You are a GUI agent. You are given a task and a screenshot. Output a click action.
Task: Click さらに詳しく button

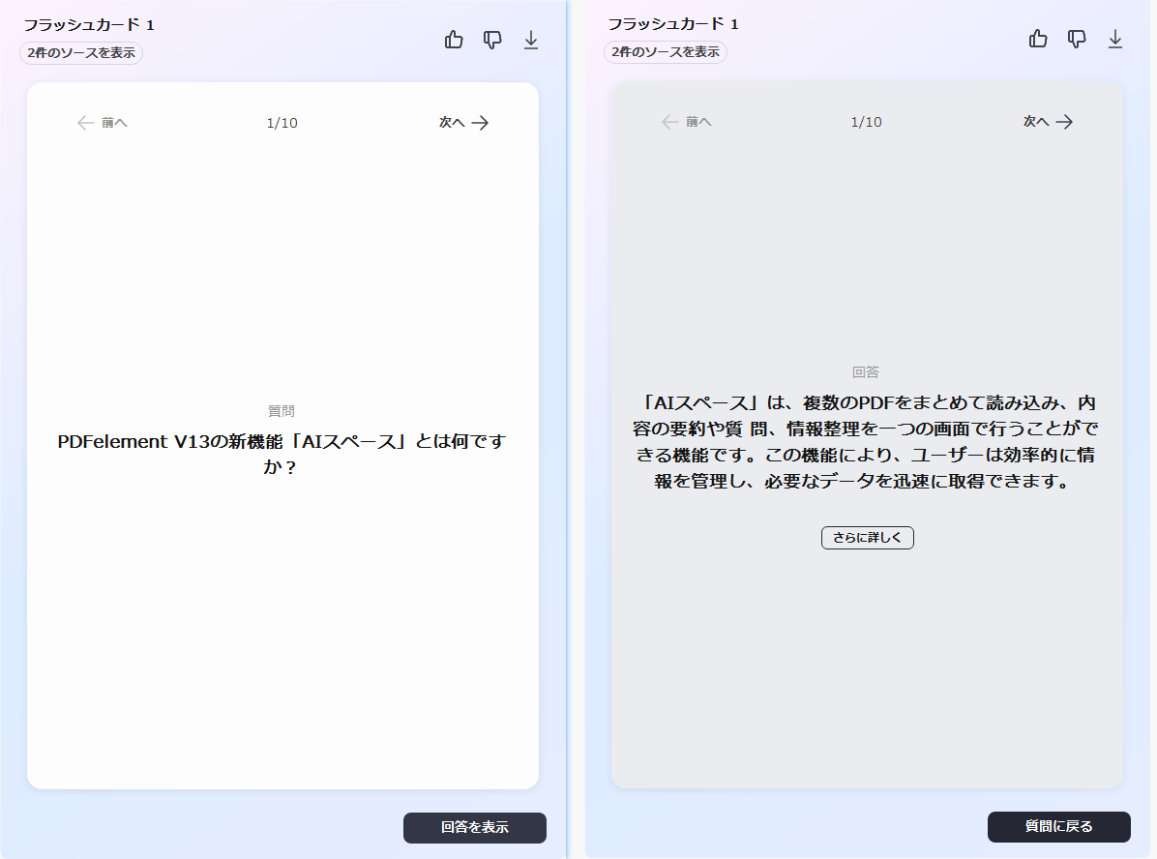tap(867, 538)
